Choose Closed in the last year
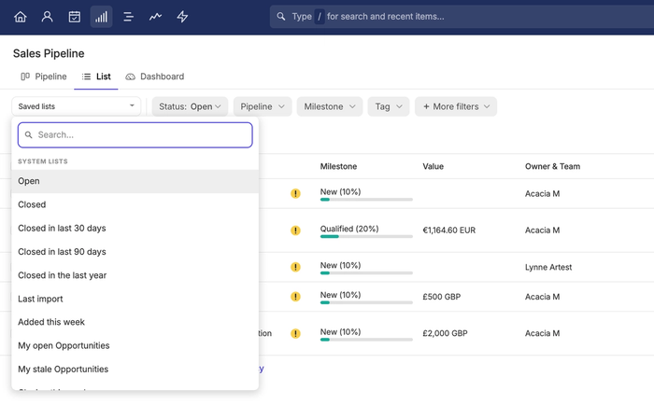Viewport: 654px width, 405px height. [x=135, y=275]
